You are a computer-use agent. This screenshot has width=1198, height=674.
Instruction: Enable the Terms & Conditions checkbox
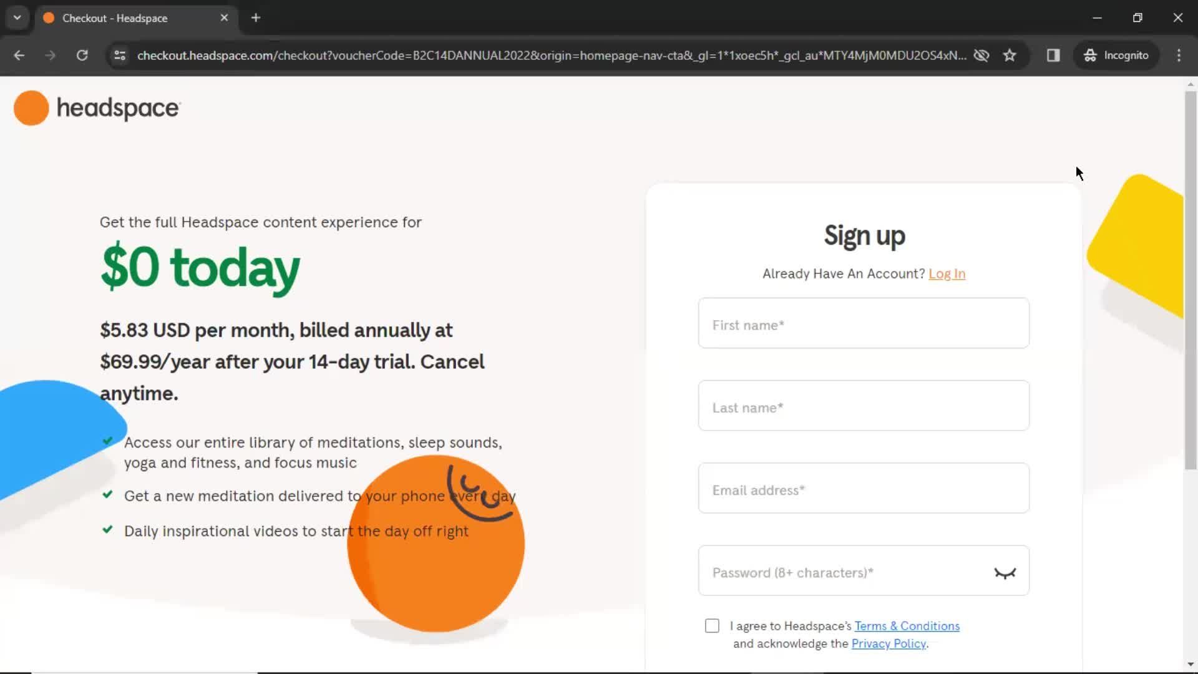pyautogui.click(x=712, y=625)
